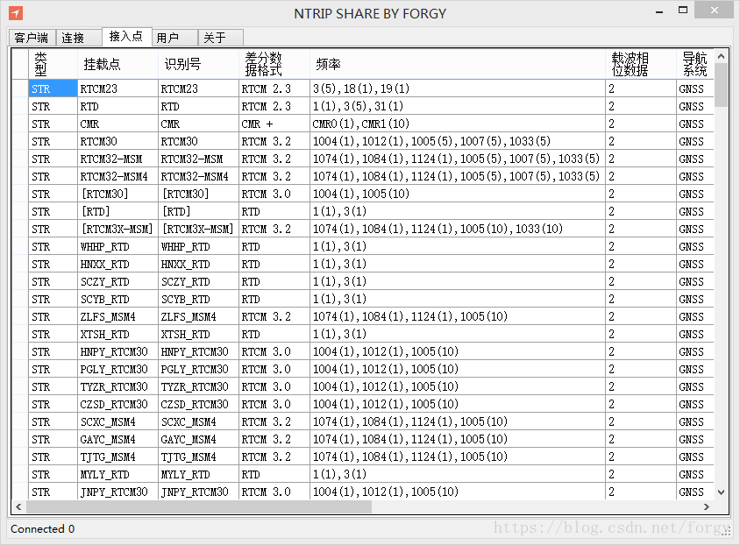This screenshot has height=545, width=740.
Task: Click identifier cell TJTG_MSM4
Action: pyautogui.click(x=198, y=457)
